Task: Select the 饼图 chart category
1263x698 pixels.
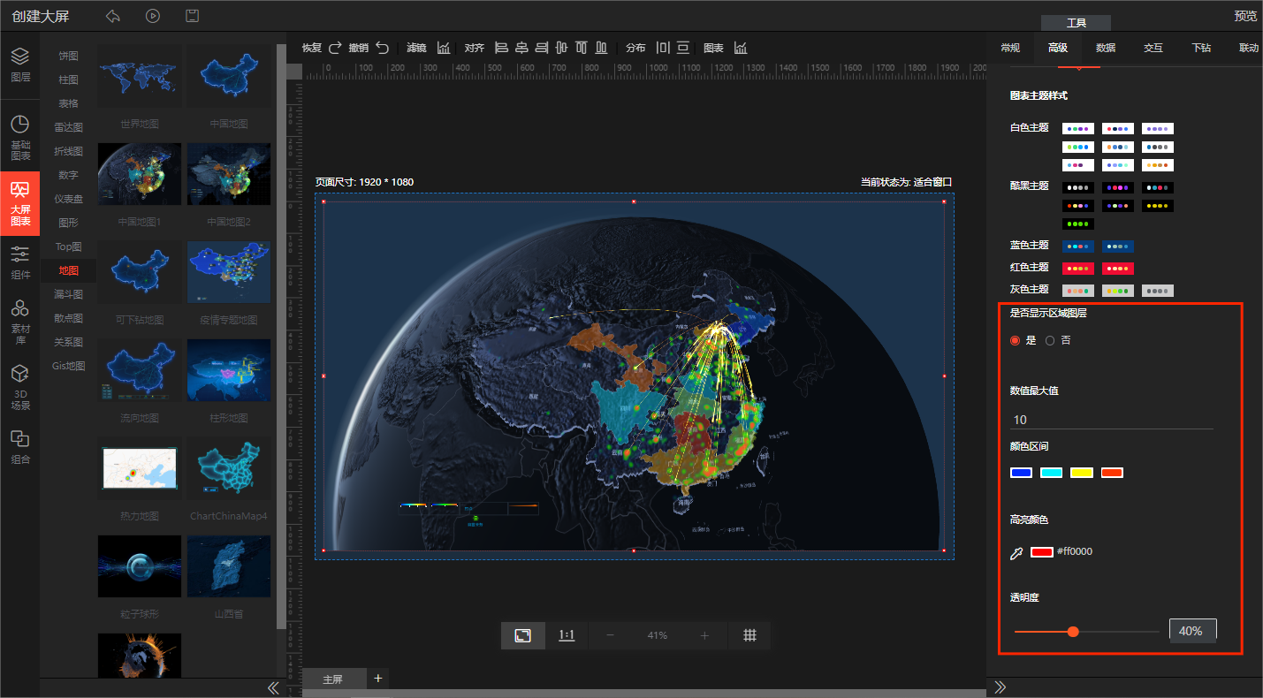Action: [68, 56]
